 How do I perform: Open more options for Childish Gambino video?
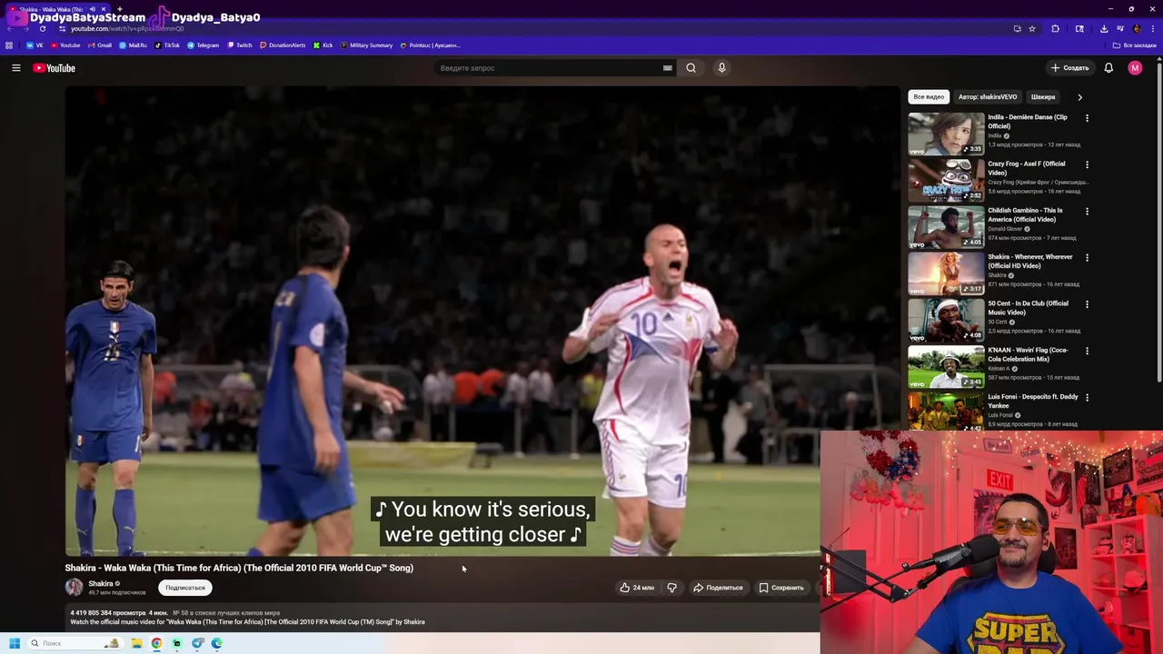1087,211
